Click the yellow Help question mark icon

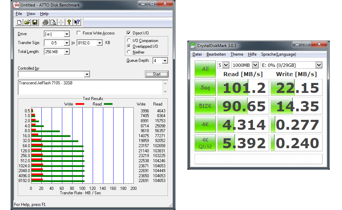(x=69, y=22)
